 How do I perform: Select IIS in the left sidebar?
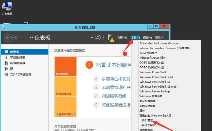12,69
